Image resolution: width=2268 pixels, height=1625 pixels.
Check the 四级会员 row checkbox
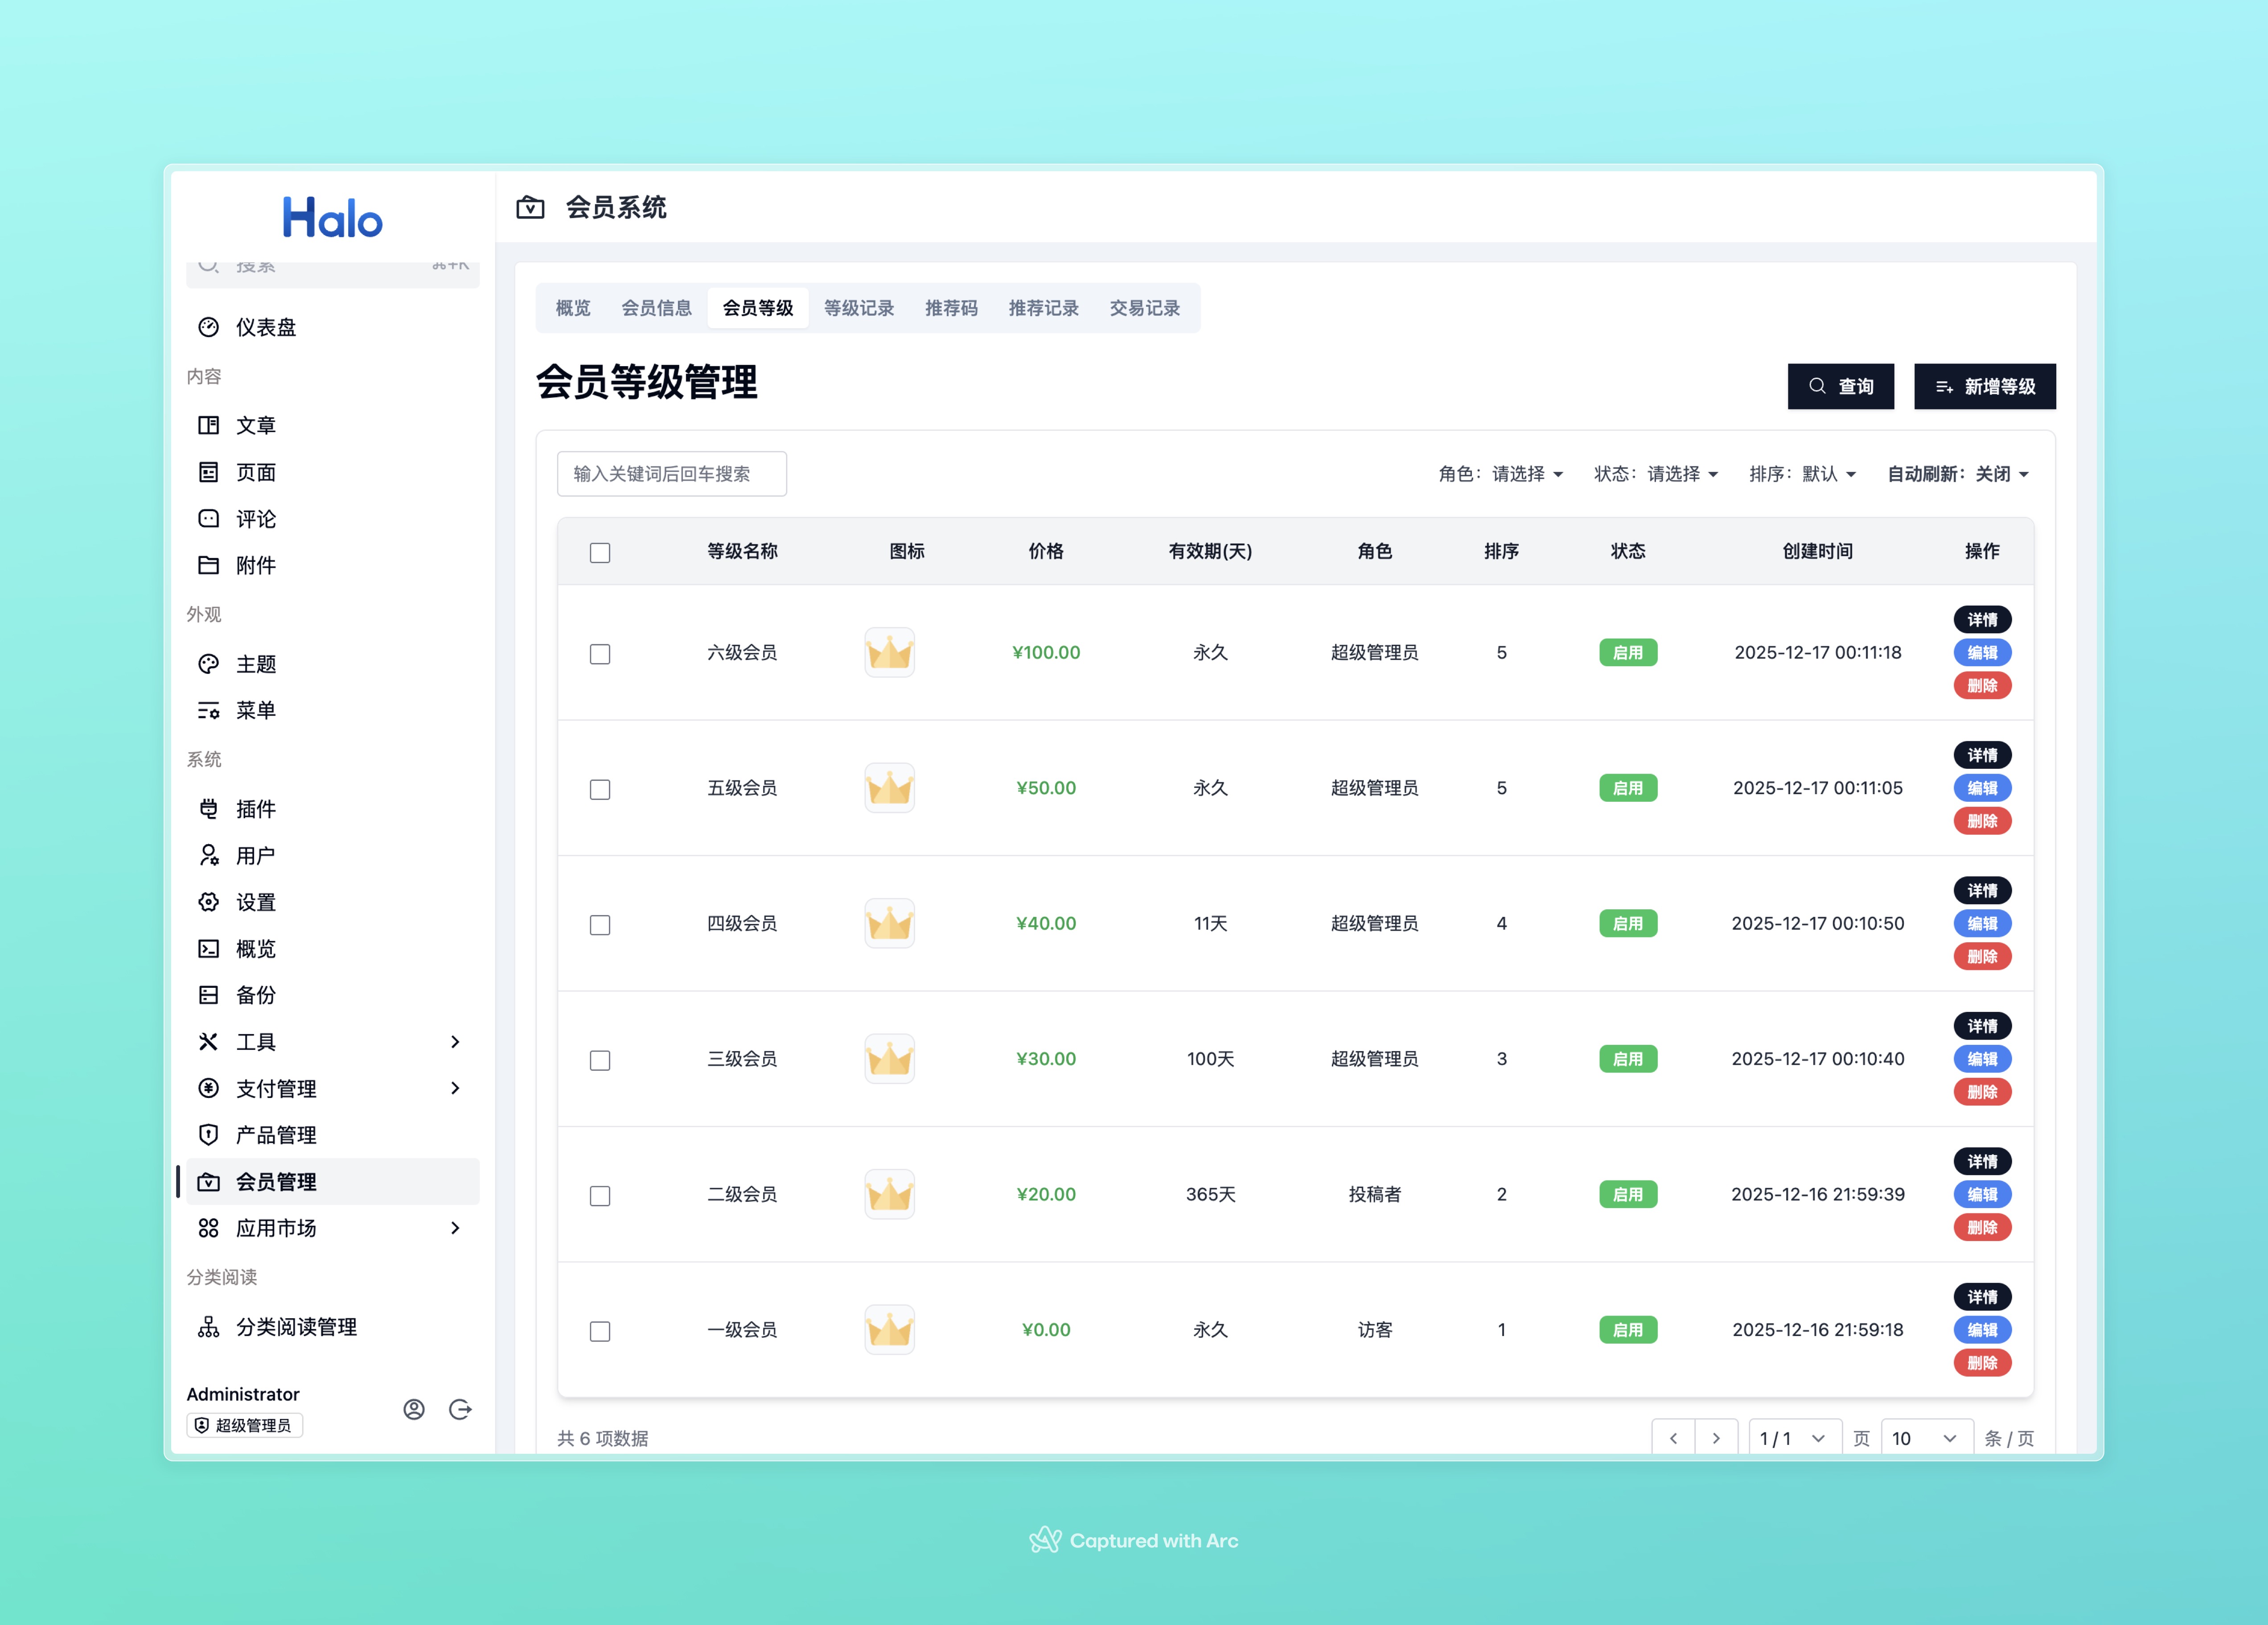pyautogui.click(x=600, y=924)
